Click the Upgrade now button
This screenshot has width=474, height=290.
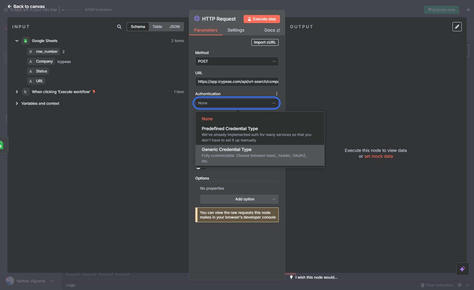pyautogui.click(x=441, y=10)
